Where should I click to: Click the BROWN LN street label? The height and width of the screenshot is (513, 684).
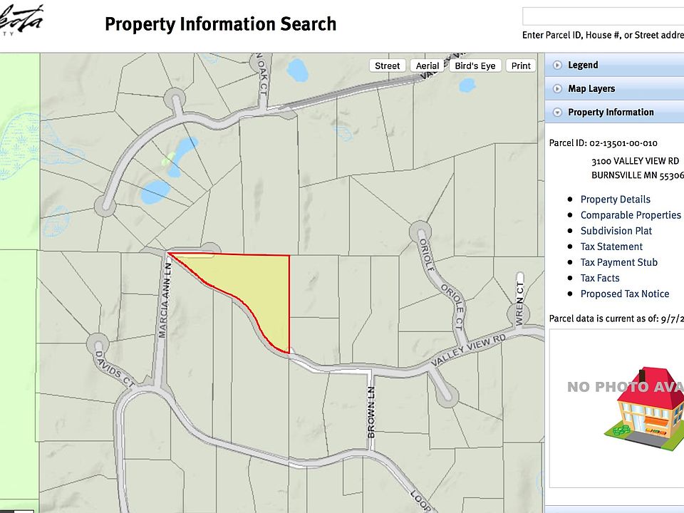[370, 413]
